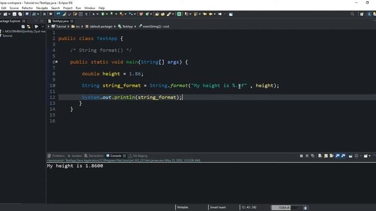The height and width of the screenshot is (211, 376).
Task: Click the Remove Launch icon in the Console toolbar
Action: coord(307,156)
